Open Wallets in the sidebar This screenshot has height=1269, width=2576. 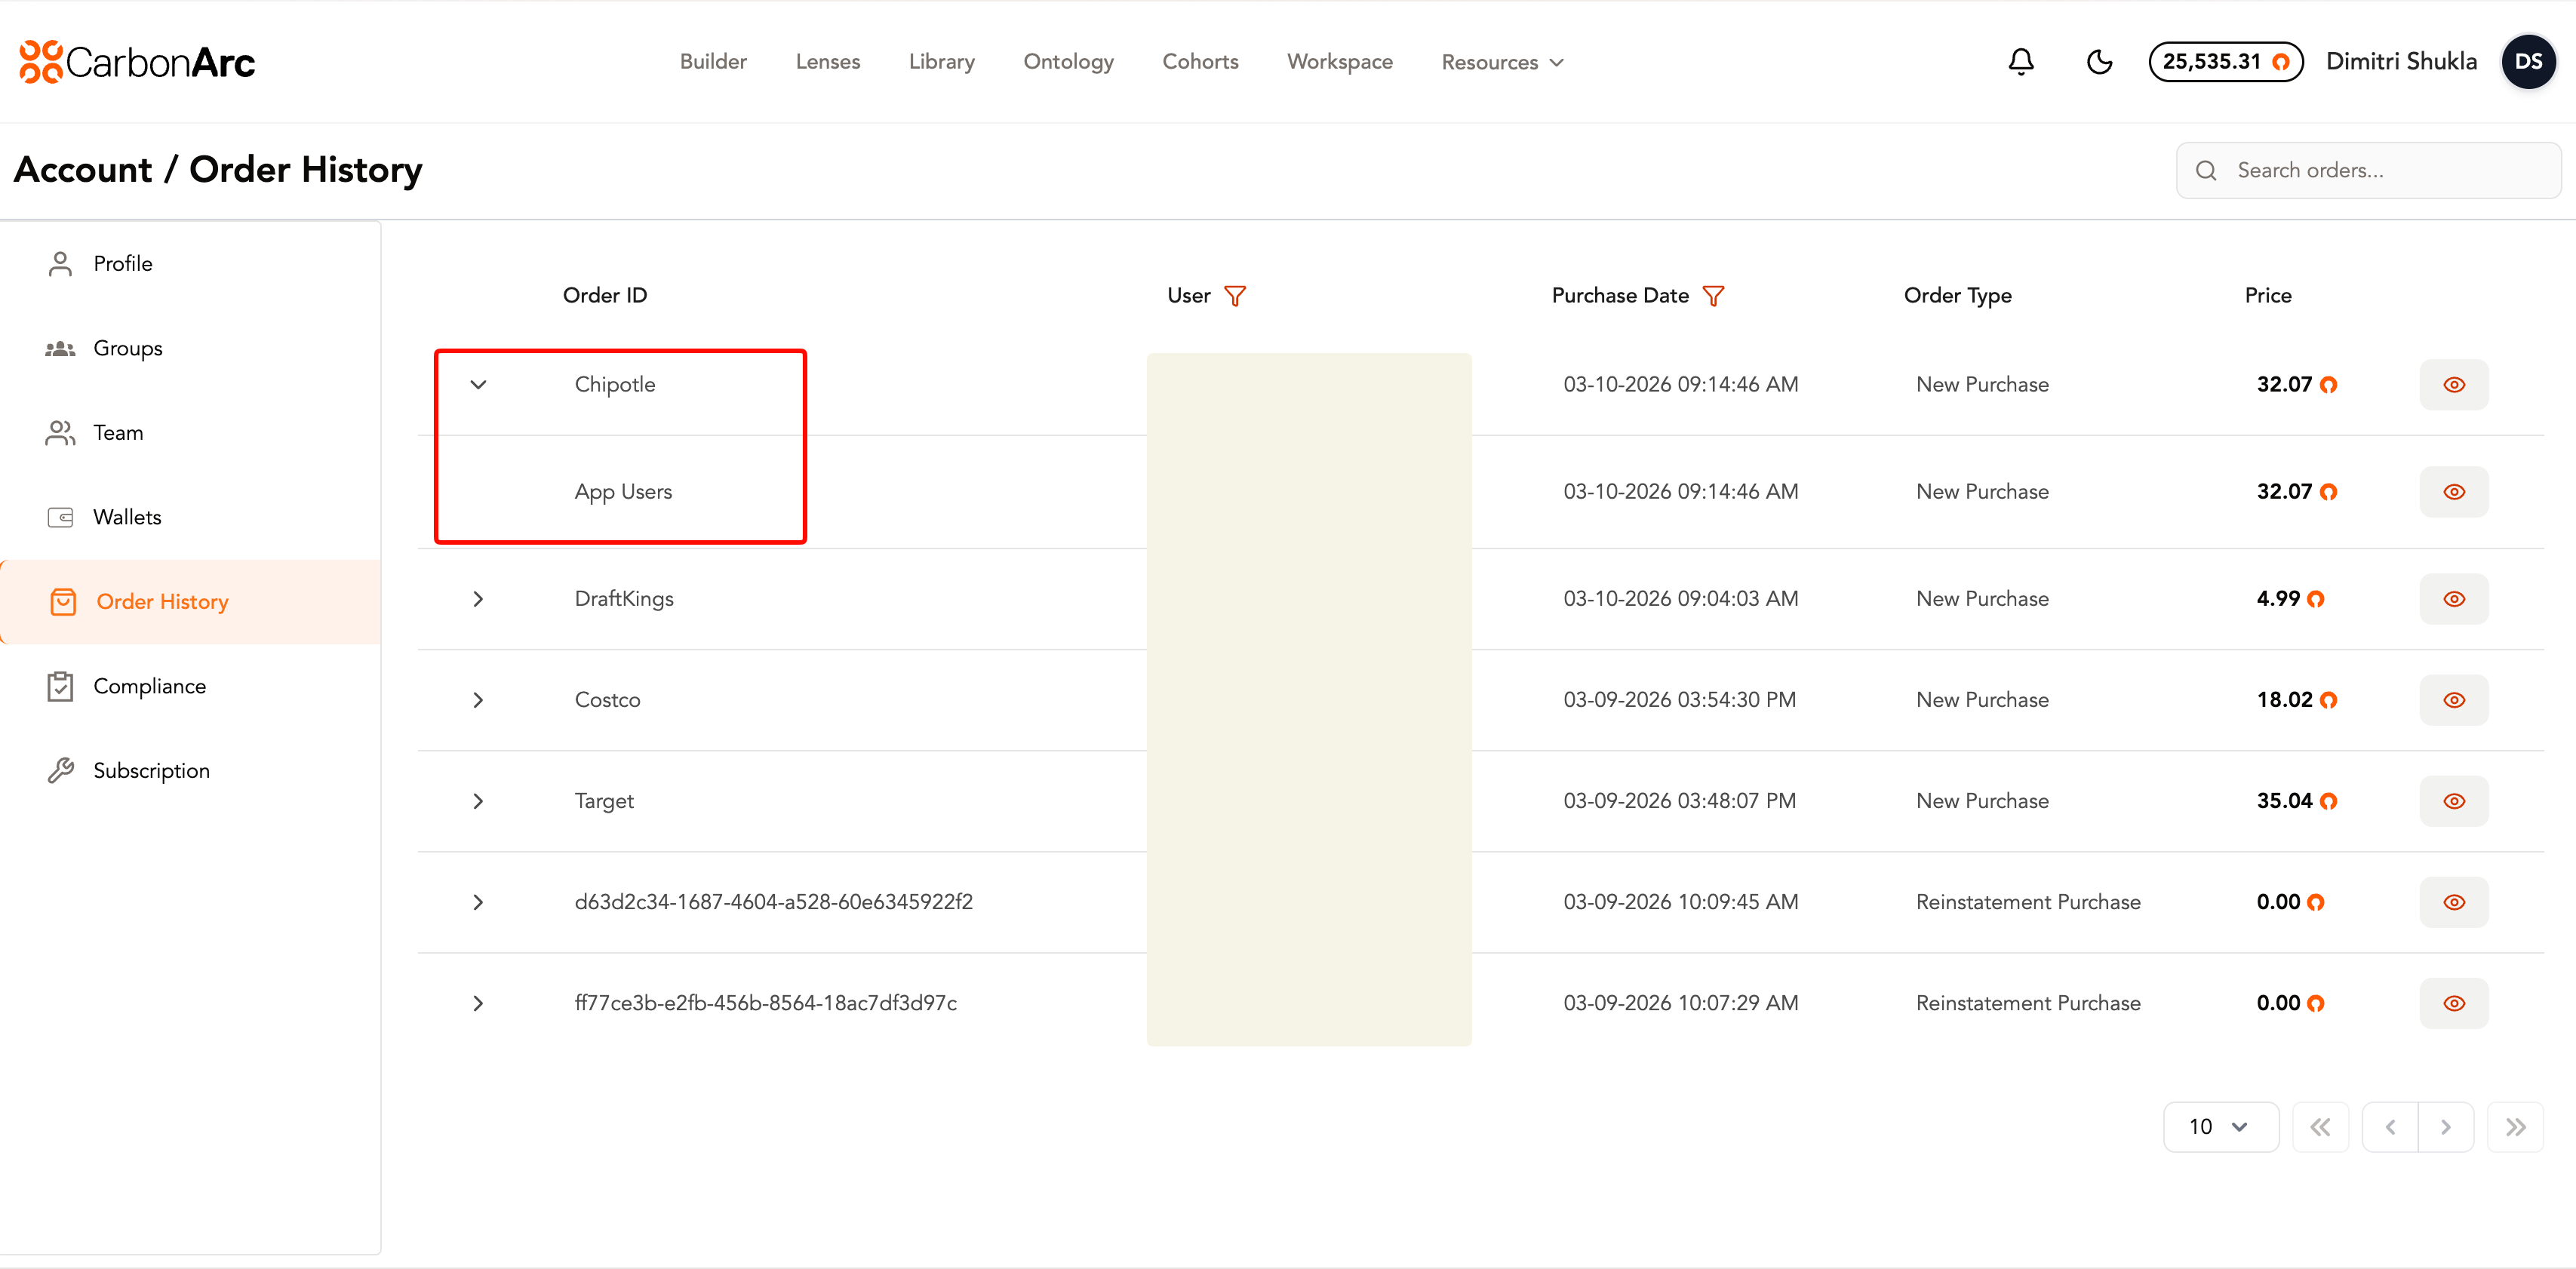coord(126,517)
